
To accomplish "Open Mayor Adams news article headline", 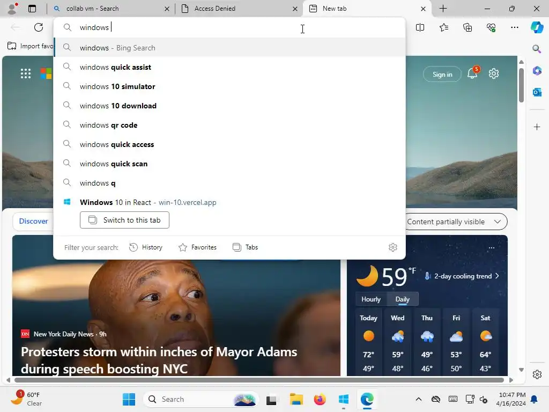I will point(159,360).
